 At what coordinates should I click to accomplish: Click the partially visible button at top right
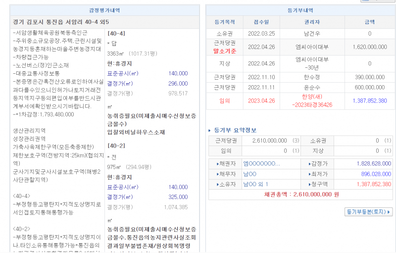pyautogui.click(x=378, y=1)
